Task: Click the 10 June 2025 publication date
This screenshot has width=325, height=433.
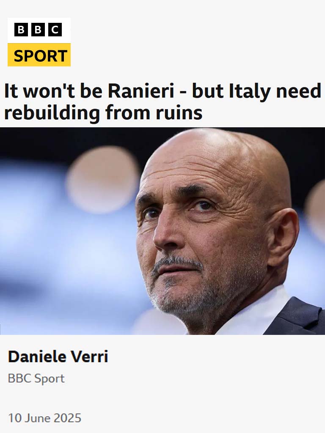Action: click(x=44, y=418)
